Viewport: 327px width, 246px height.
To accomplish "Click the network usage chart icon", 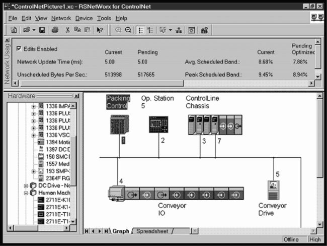I will point(204,30).
